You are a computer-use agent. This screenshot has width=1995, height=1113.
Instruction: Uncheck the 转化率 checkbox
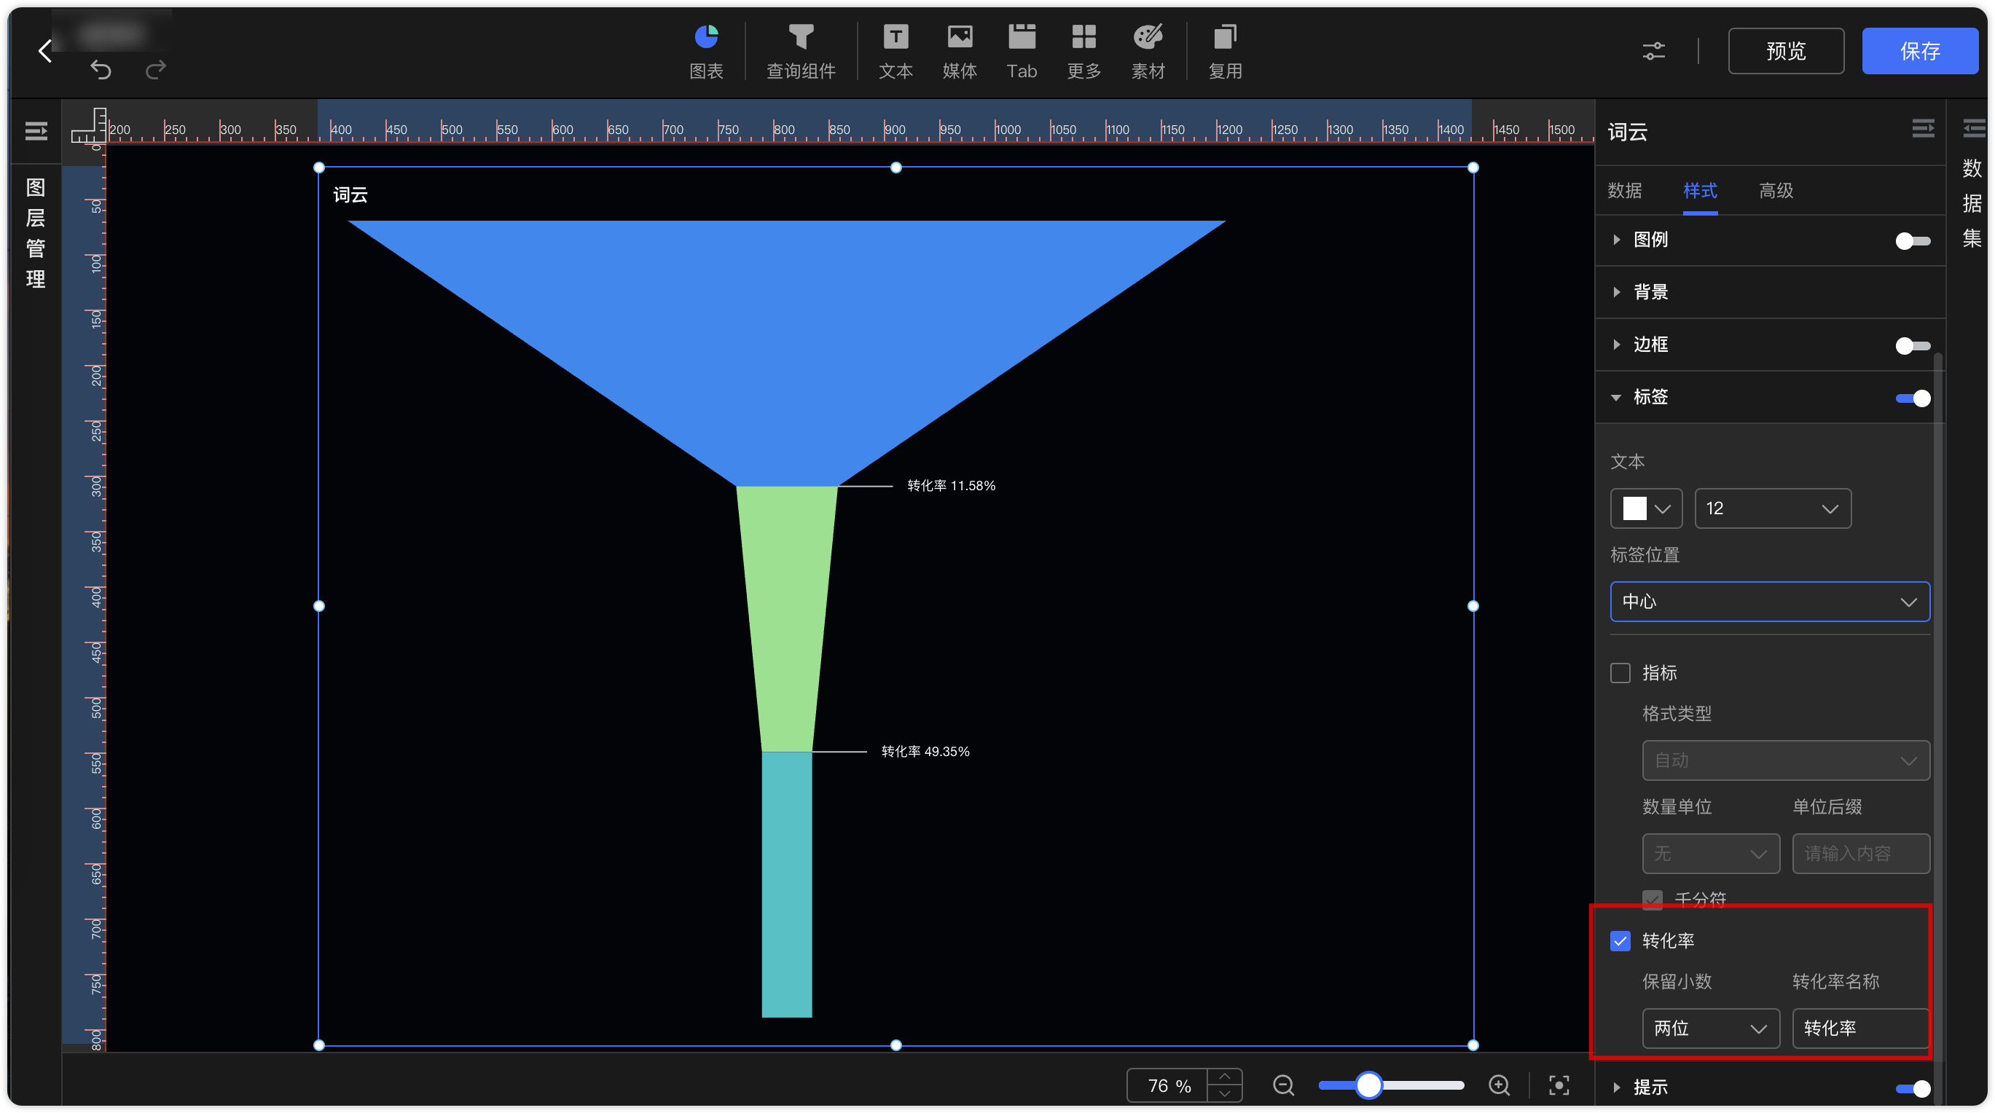1620,940
